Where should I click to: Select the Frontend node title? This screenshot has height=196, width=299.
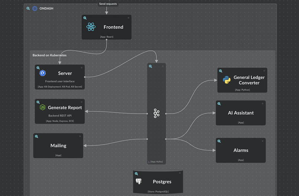click(x=113, y=27)
